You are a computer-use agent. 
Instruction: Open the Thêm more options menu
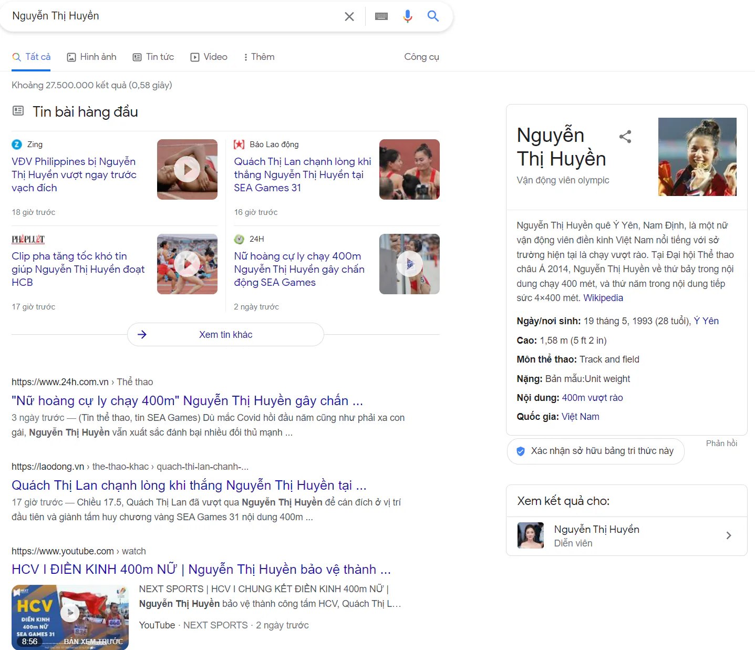pos(258,57)
